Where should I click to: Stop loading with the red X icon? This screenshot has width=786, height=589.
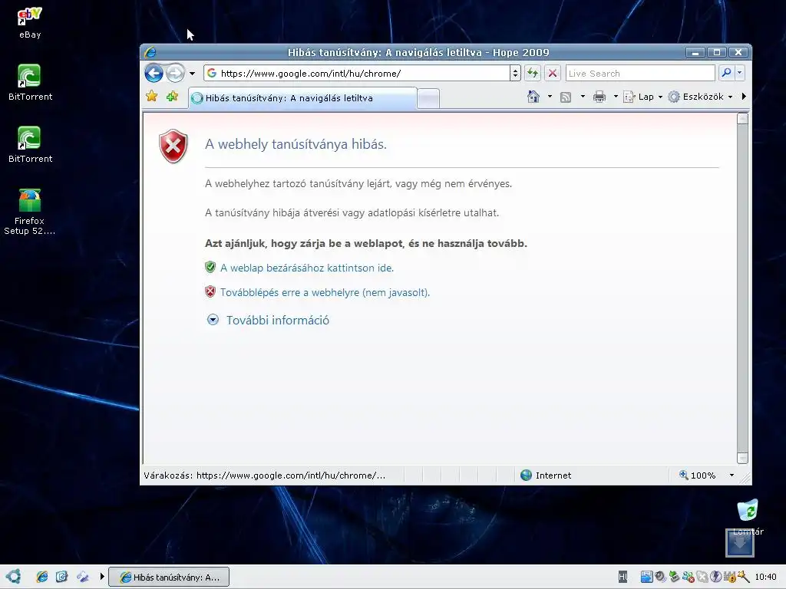point(553,73)
